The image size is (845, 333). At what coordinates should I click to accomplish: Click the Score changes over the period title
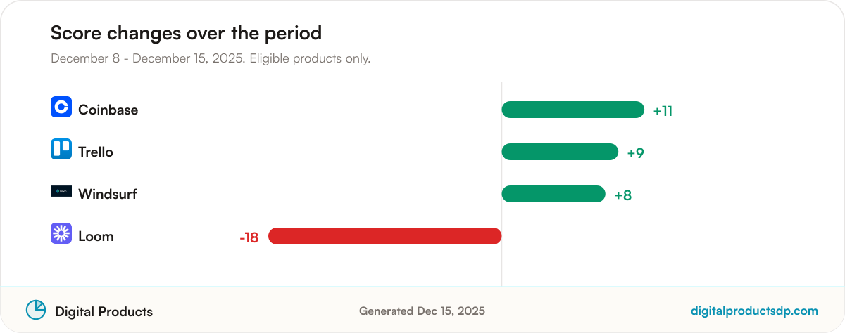click(x=186, y=33)
